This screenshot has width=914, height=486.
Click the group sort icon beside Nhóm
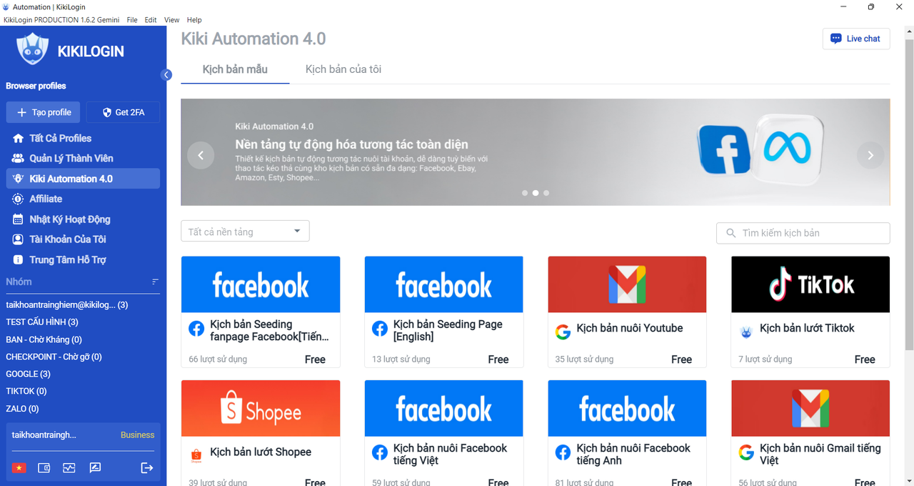155,282
